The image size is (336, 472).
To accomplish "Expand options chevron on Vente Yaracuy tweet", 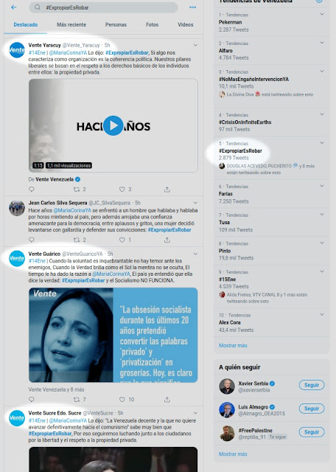I will [195, 45].
